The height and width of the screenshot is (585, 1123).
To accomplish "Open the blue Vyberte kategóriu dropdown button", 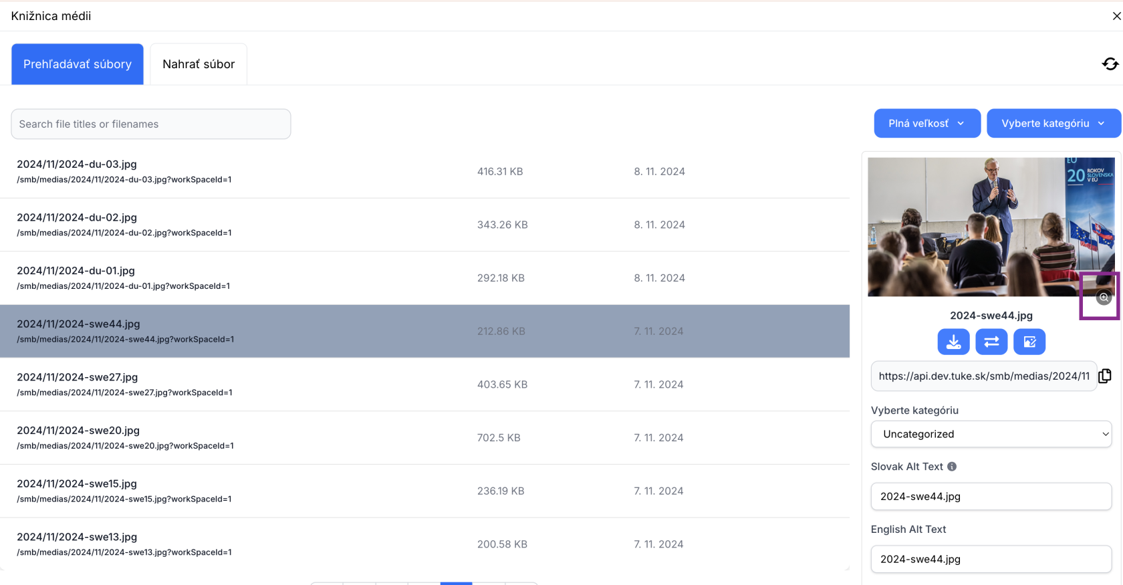I will 1053,124.
